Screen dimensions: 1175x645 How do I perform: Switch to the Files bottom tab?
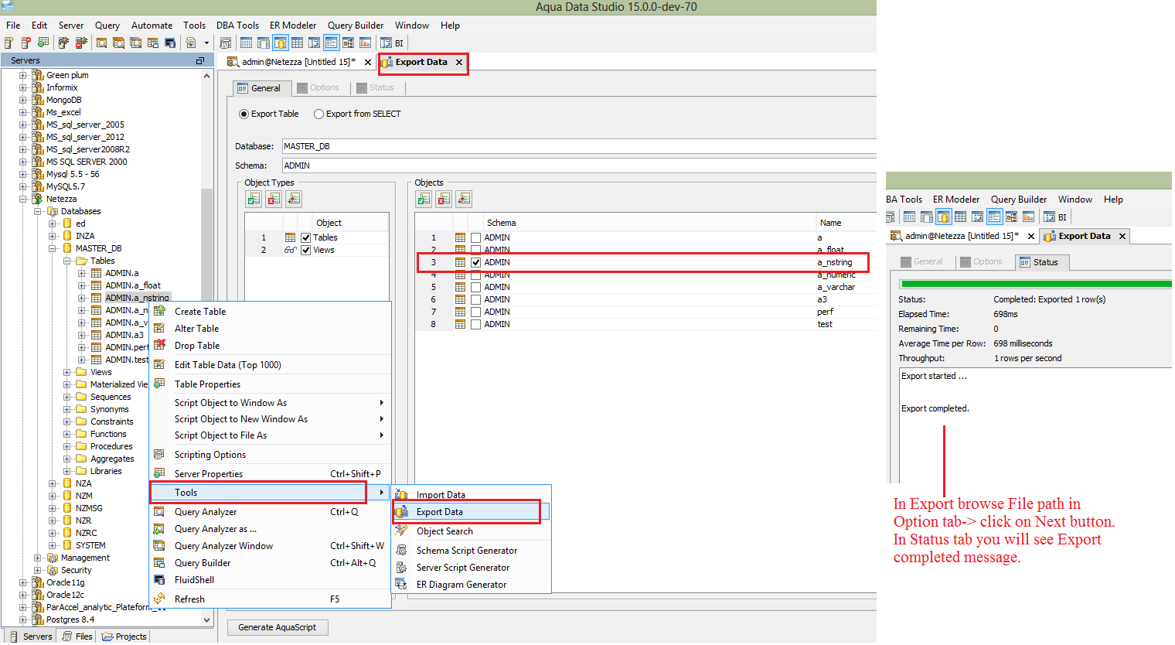tap(77, 636)
